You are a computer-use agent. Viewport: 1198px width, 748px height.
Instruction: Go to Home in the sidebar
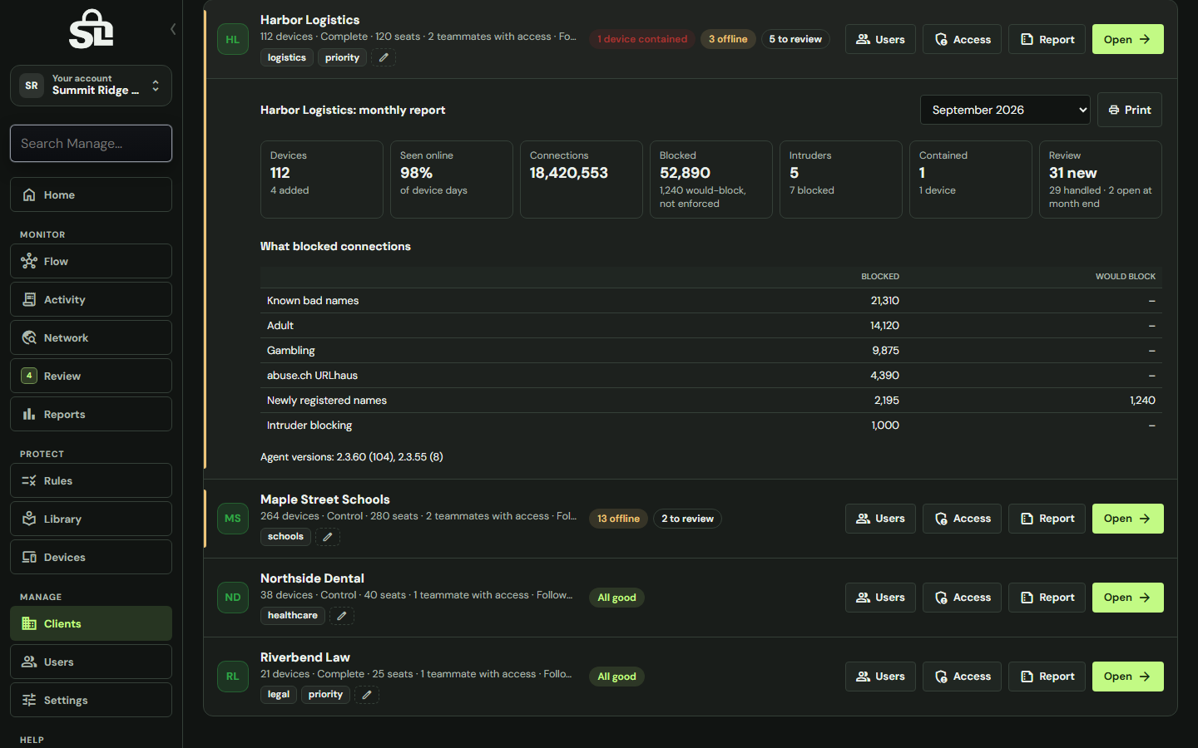coord(91,194)
